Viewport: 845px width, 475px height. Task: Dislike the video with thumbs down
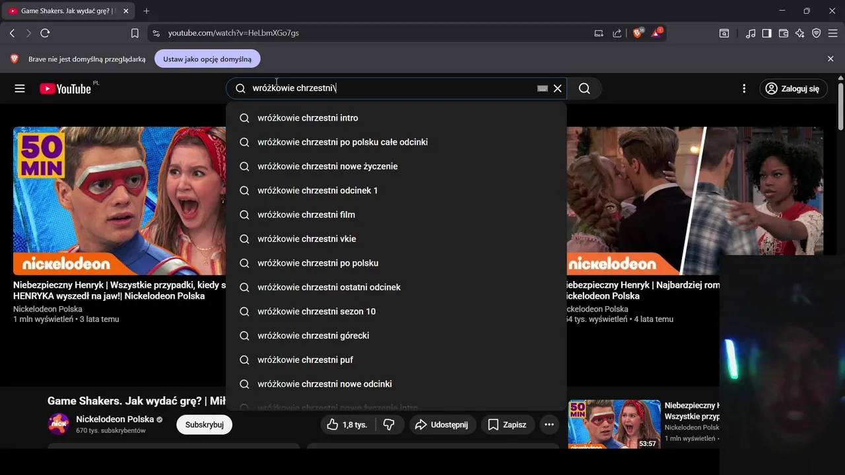click(389, 425)
